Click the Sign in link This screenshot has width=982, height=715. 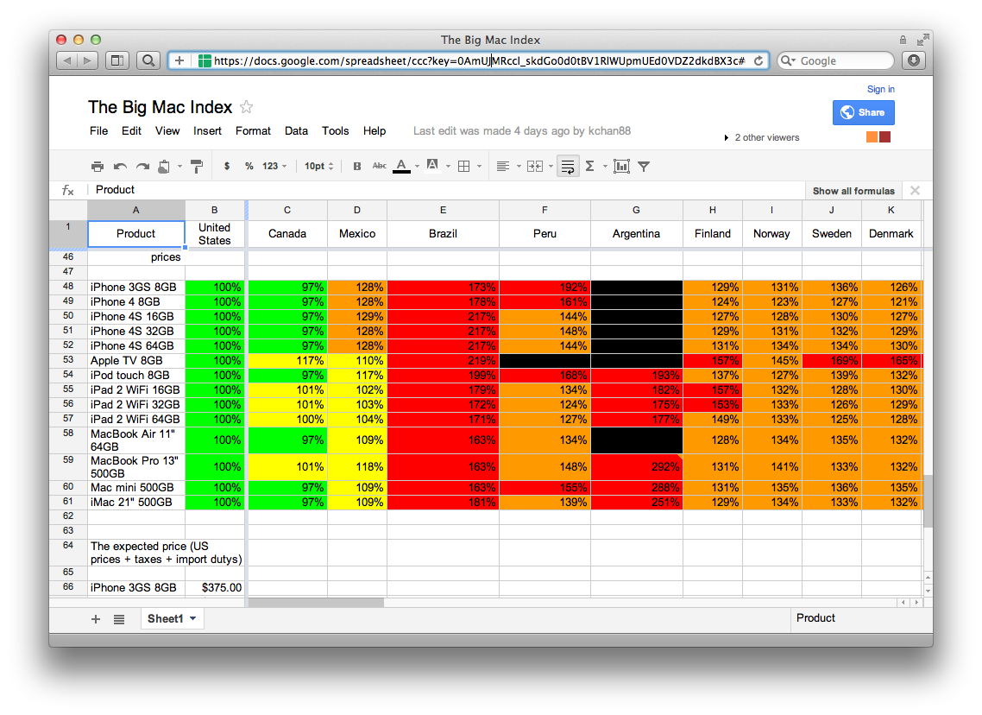[880, 89]
